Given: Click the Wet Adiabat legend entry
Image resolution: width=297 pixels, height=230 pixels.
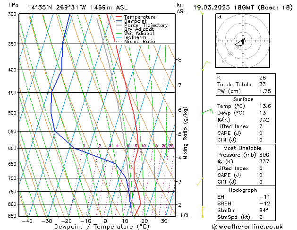Looking at the screenshot, I should coord(135,33).
